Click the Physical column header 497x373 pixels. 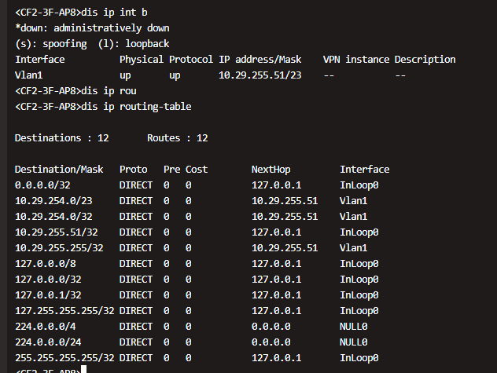click(x=142, y=60)
